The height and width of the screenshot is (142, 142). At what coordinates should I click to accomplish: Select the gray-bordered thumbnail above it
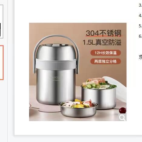(x=2, y=22)
